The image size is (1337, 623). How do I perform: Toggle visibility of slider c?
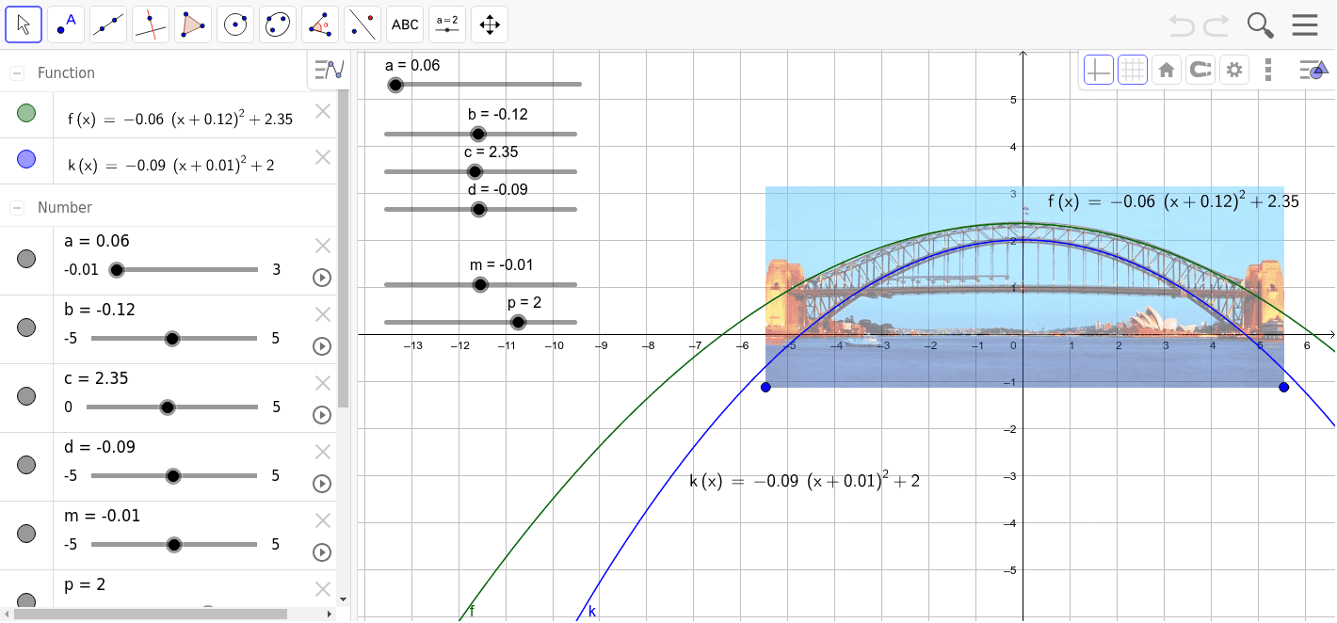click(26, 396)
